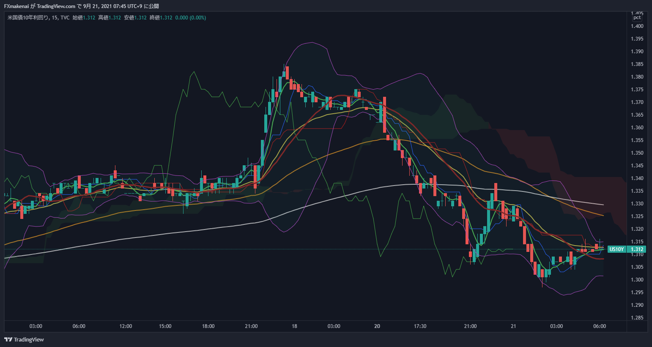The height and width of the screenshot is (347, 652).
Task: Click the 15:00 time axis label
Action: [x=165, y=326]
